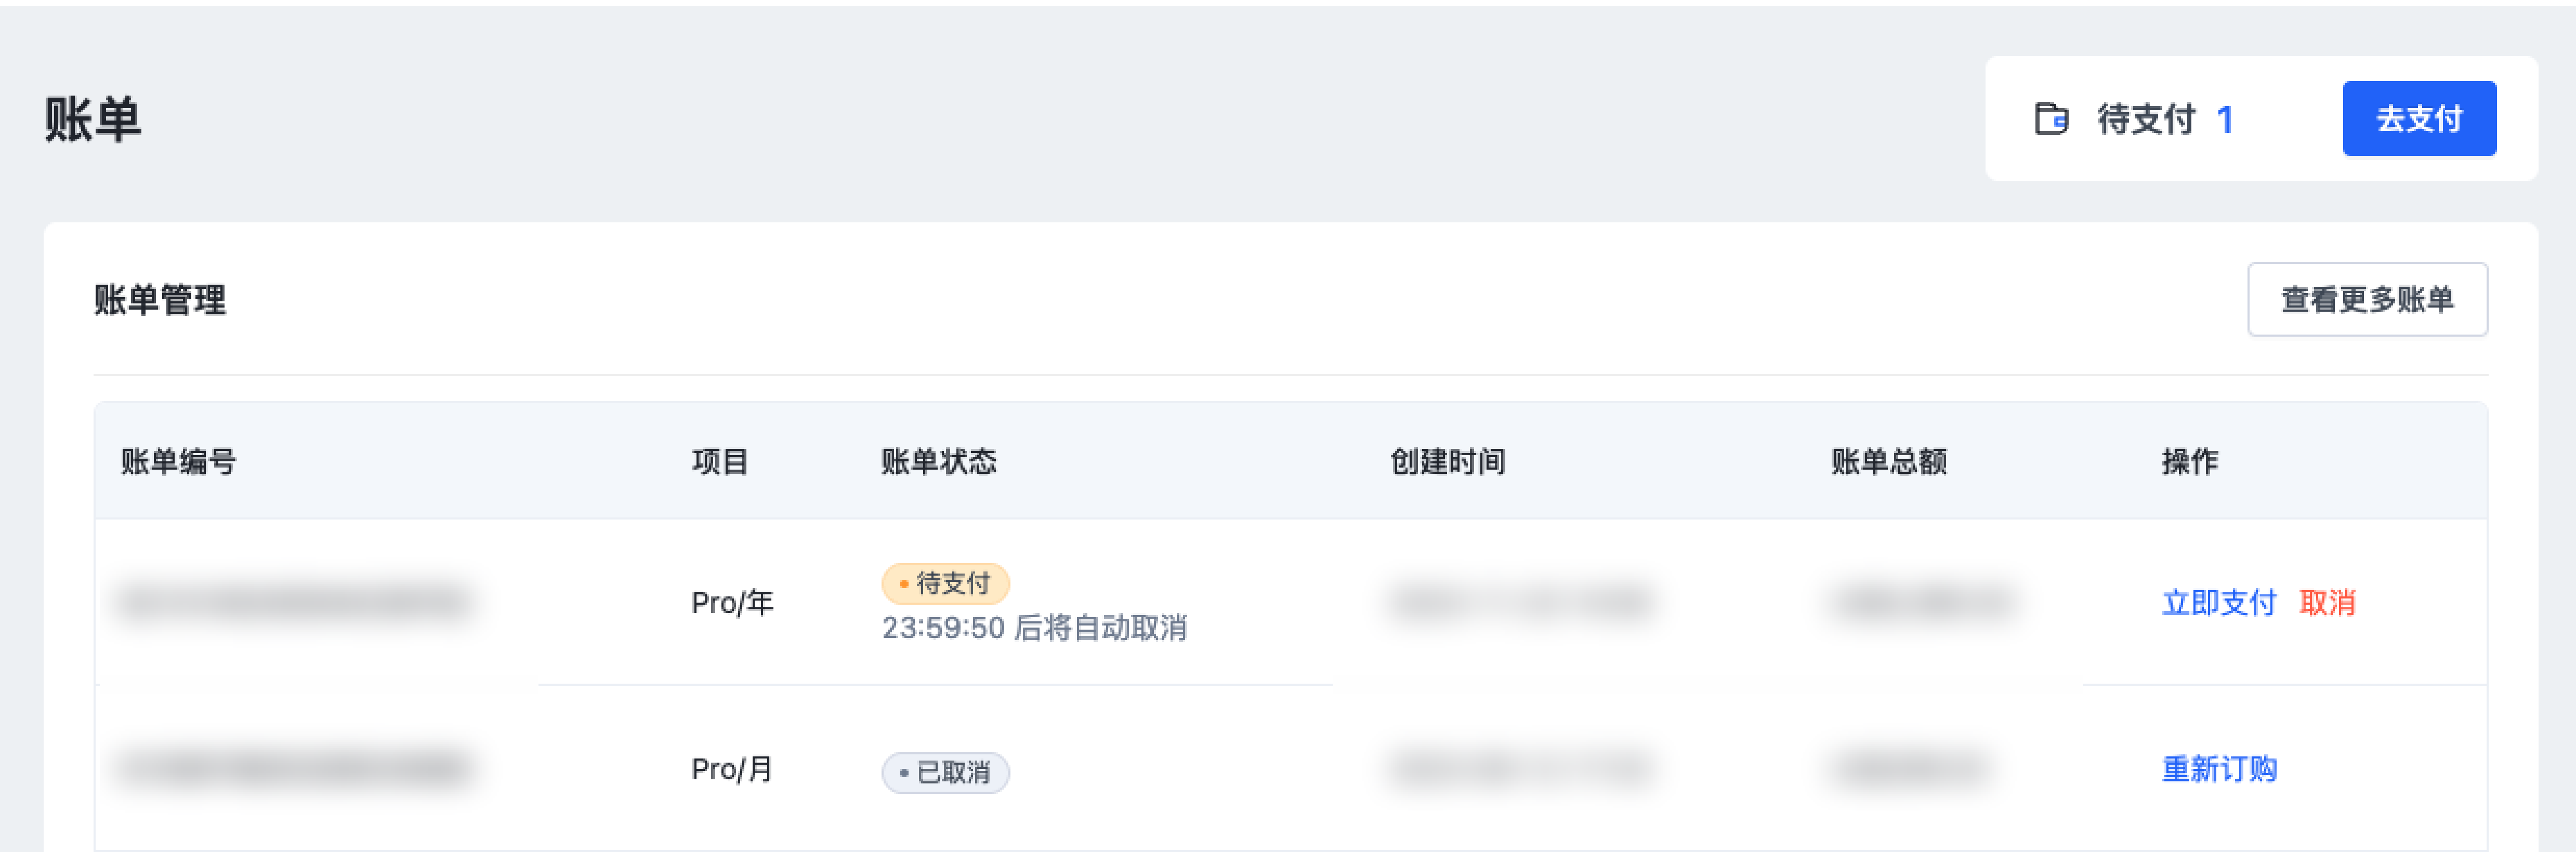Select the 账单总额 column header

coord(1888,461)
